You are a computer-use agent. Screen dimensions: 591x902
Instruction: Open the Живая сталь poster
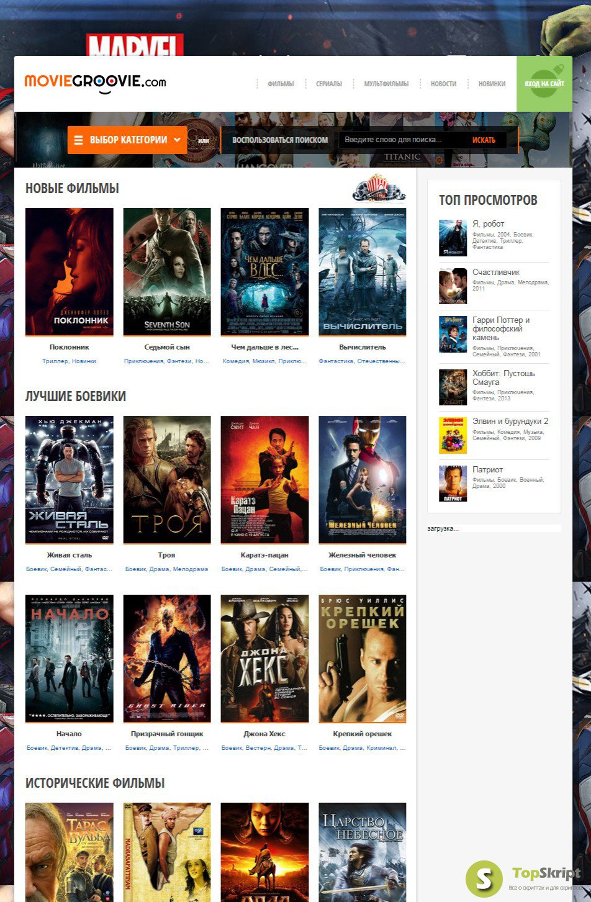coord(70,480)
